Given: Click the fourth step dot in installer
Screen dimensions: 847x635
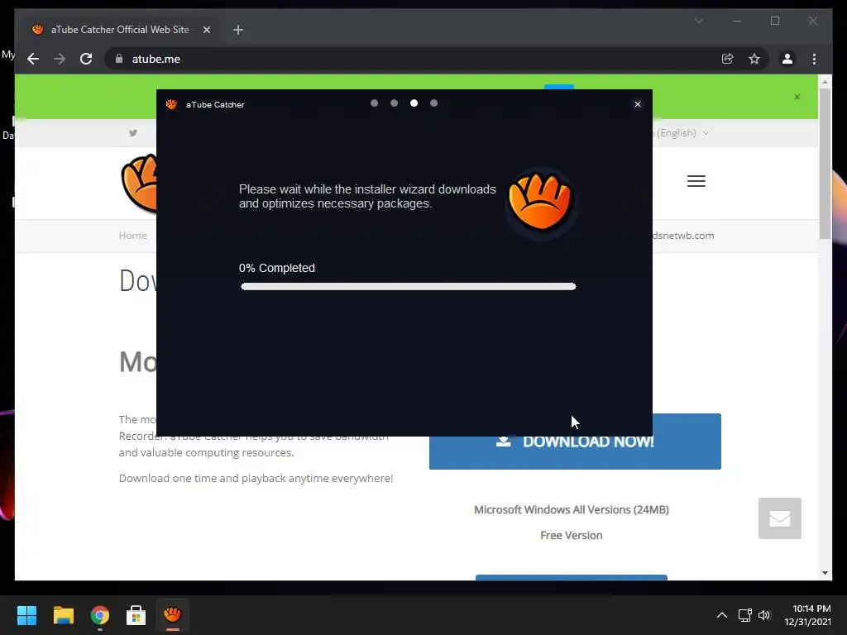Looking at the screenshot, I should tap(433, 103).
